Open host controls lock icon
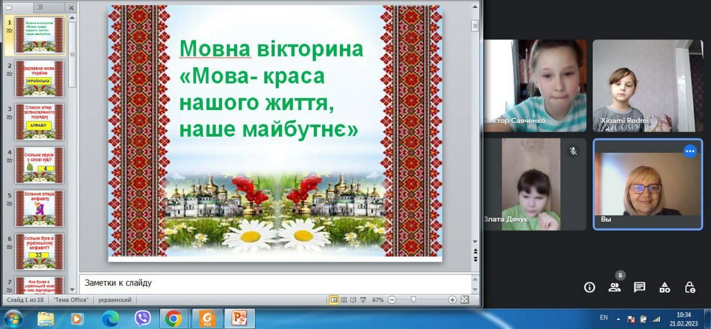Viewport: 711px width, 329px height. click(689, 287)
